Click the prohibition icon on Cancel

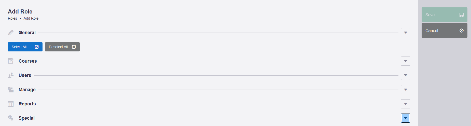coord(461,31)
